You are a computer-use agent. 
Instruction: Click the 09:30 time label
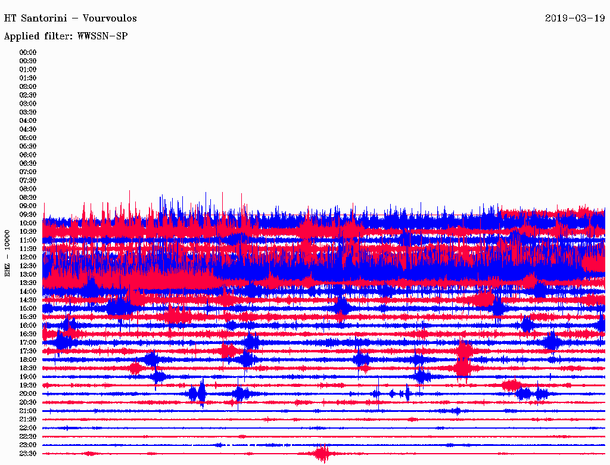tap(28, 215)
